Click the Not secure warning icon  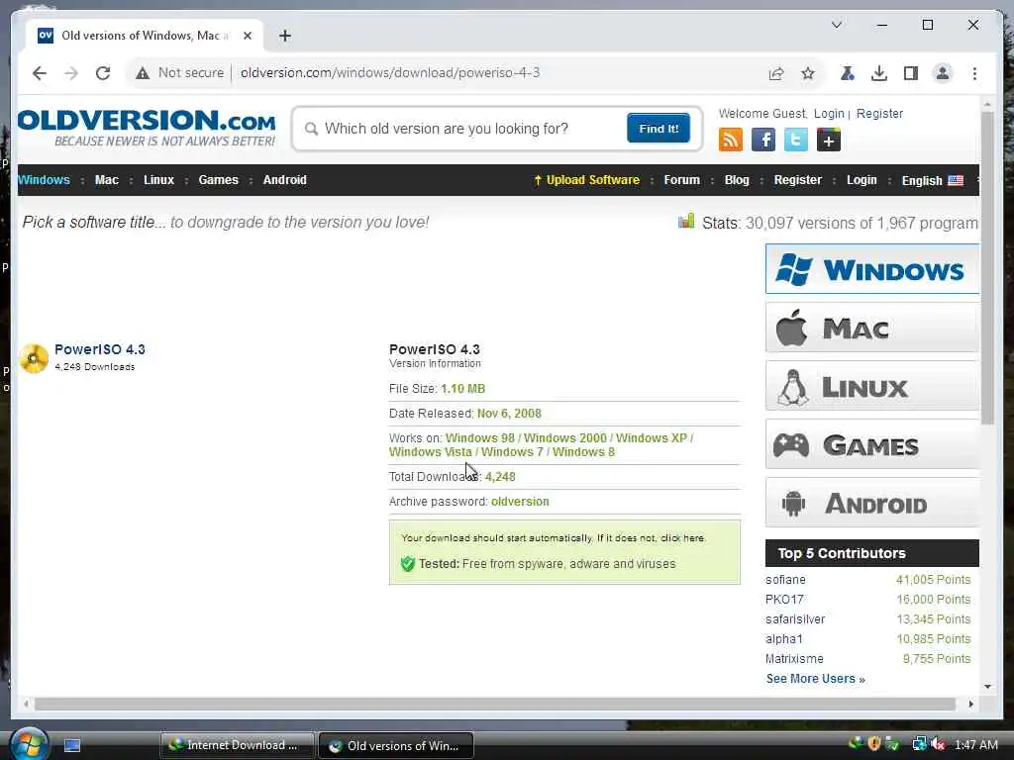click(143, 73)
